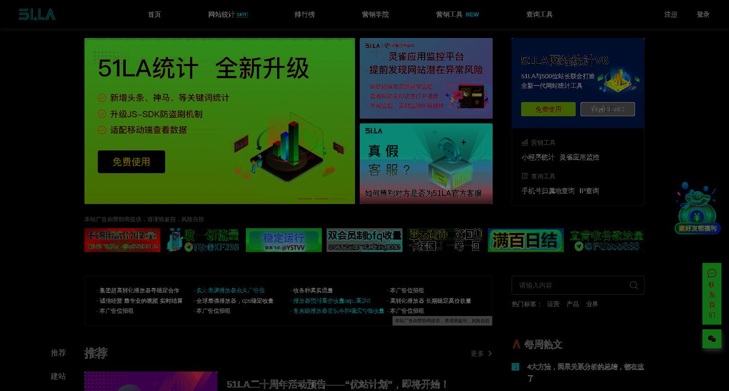Viewport: 729px width, 391px height.
Task: Click 收各种真实流量 text ad
Action: click(x=313, y=290)
